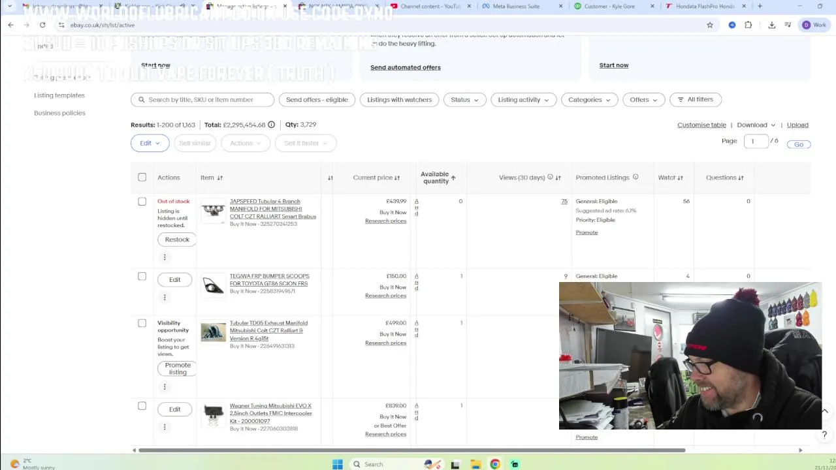The height and width of the screenshot is (470, 836).
Task: Click Restock for JAPSPEED manifold
Action: (177, 240)
